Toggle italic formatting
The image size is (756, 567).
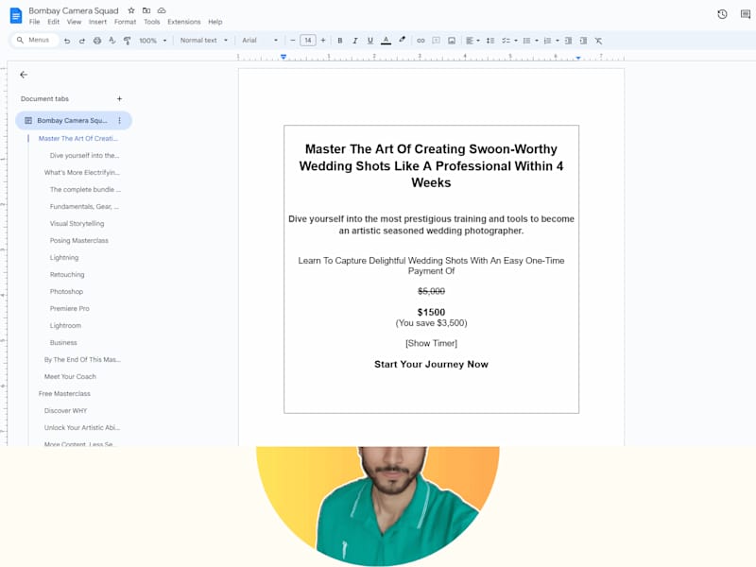355,41
